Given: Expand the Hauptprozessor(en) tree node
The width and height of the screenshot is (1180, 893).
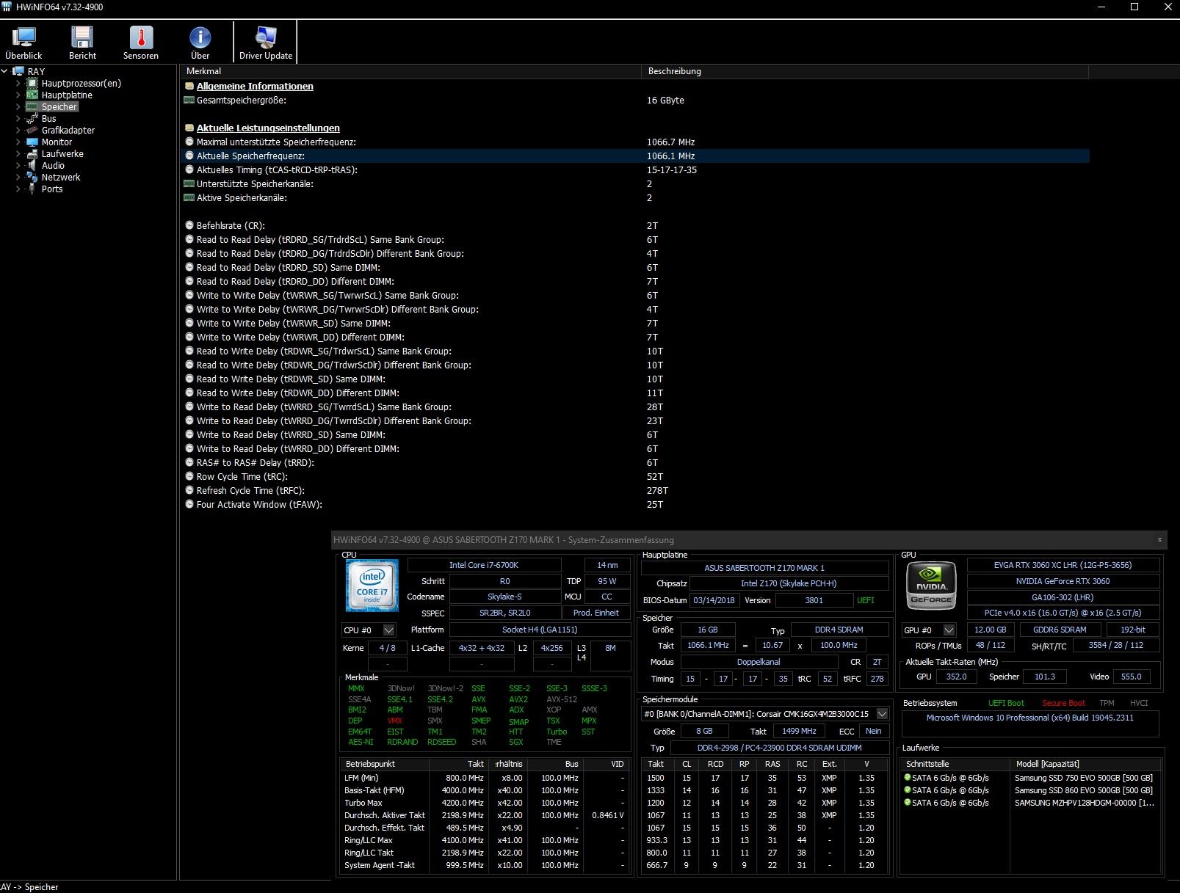Looking at the screenshot, I should [x=18, y=84].
